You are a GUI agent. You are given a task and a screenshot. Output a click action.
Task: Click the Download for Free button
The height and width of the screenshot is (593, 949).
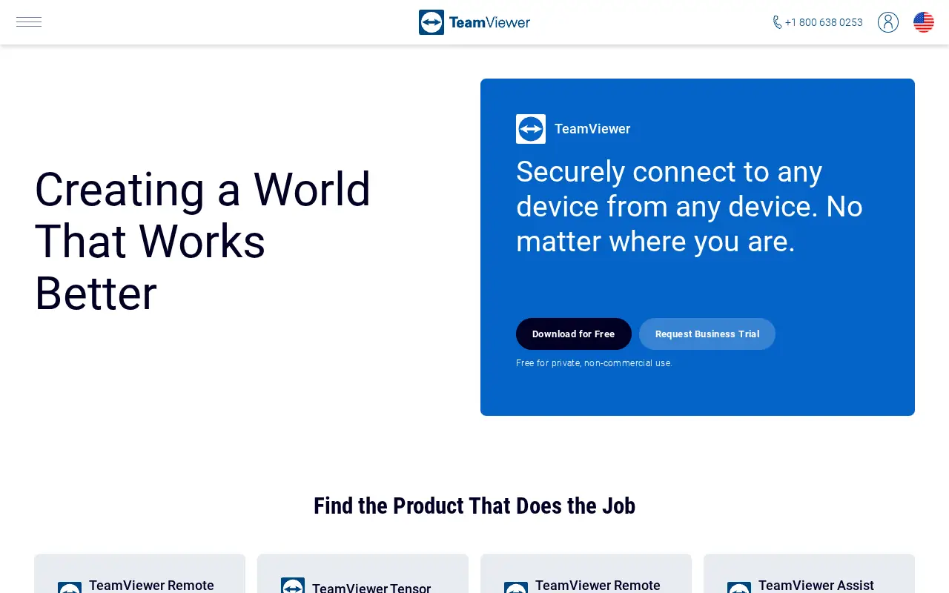574,334
